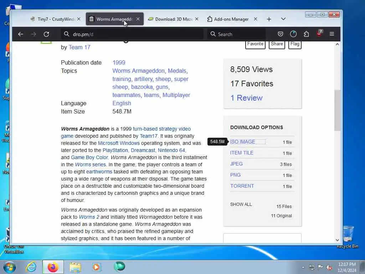The image size is (365, 274).
Task: Open the Recycle Bin desktop icon
Action: [x=348, y=237]
